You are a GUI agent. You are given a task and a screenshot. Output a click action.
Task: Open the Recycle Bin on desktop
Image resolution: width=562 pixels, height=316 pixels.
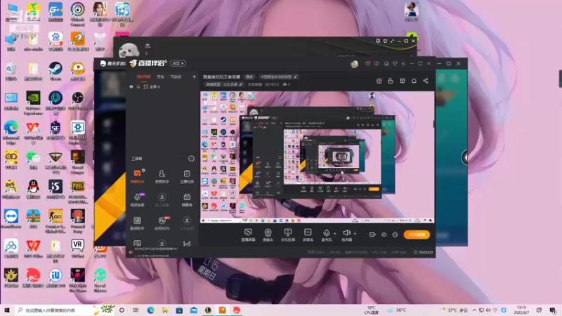coord(11,72)
